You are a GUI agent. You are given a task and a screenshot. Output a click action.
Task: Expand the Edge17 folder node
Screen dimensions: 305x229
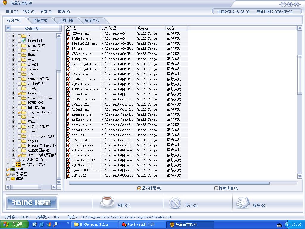point(13,141)
